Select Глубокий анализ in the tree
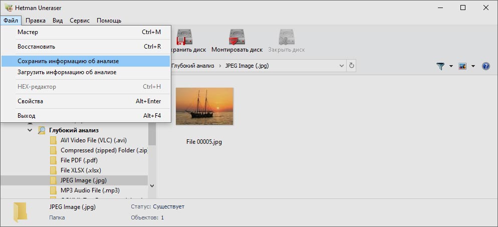The width and height of the screenshot is (498, 227). point(74,130)
